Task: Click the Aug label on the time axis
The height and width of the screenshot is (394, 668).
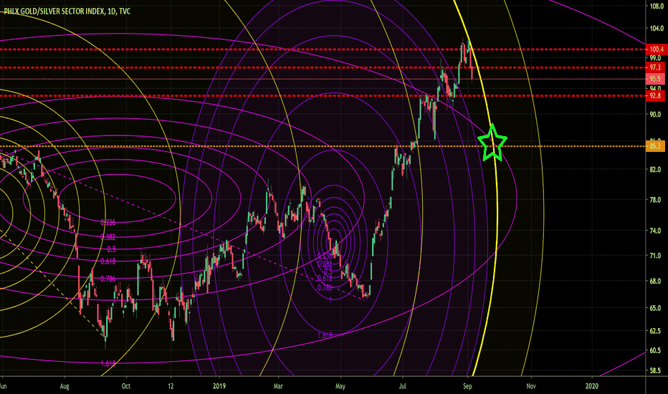Action: (x=65, y=386)
